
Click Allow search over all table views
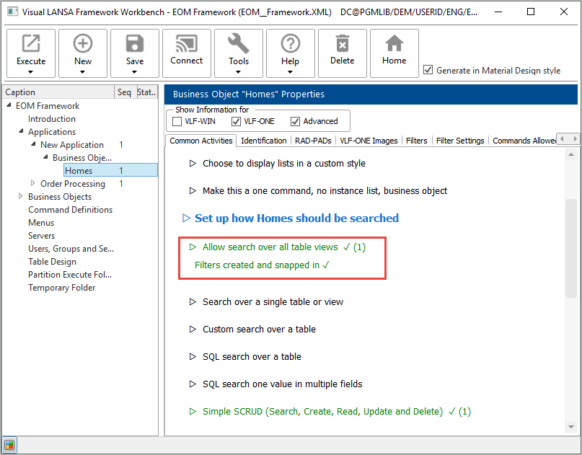pos(270,247)
